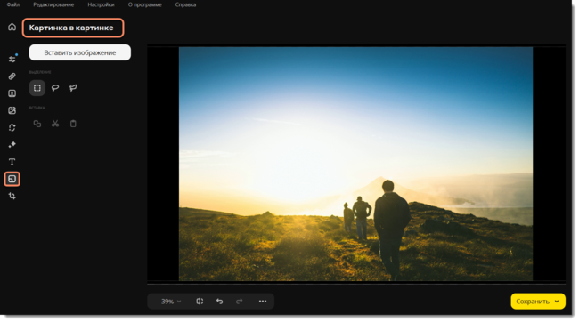Open the three-dots more options menu
579x322 pixels.
(263, 302)
